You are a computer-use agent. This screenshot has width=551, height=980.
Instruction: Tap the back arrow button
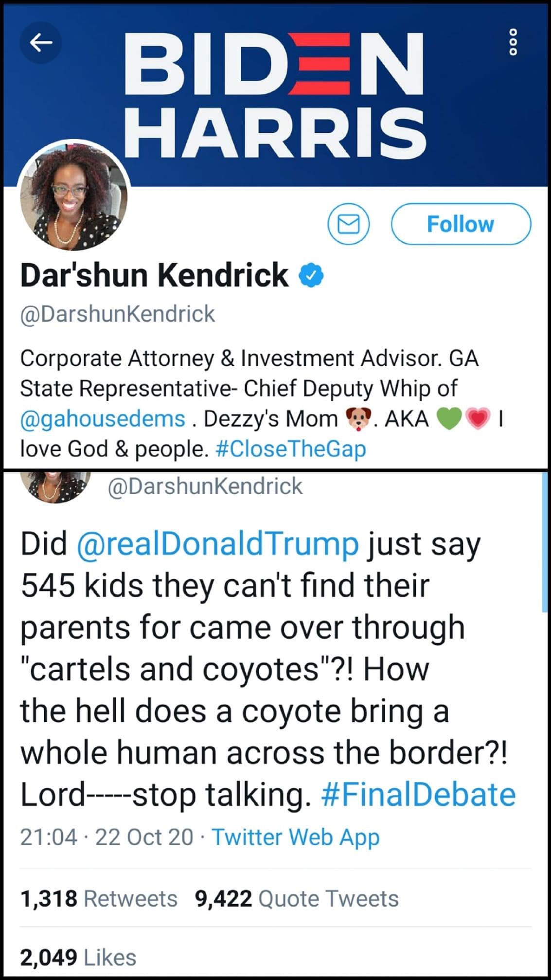pyautogui.click(x=41, y=43)
